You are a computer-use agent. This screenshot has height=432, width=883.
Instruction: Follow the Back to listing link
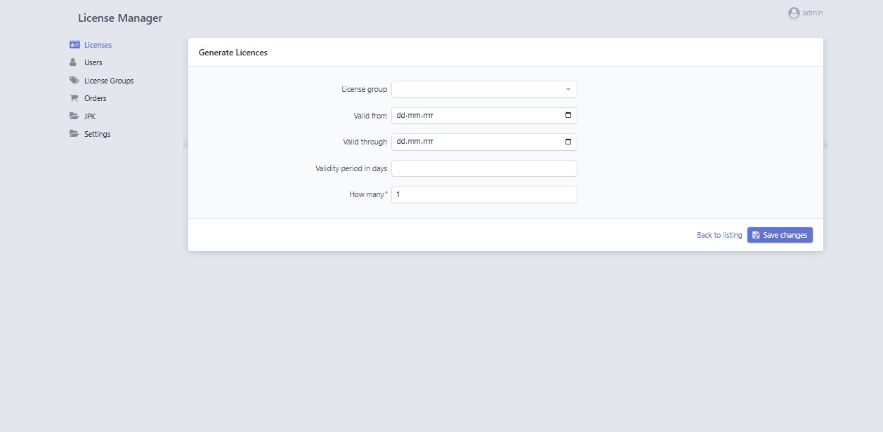(719, 235)
